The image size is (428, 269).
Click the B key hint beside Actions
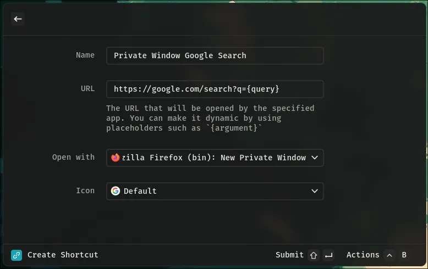pyautogui.click(x=404, y=255)
